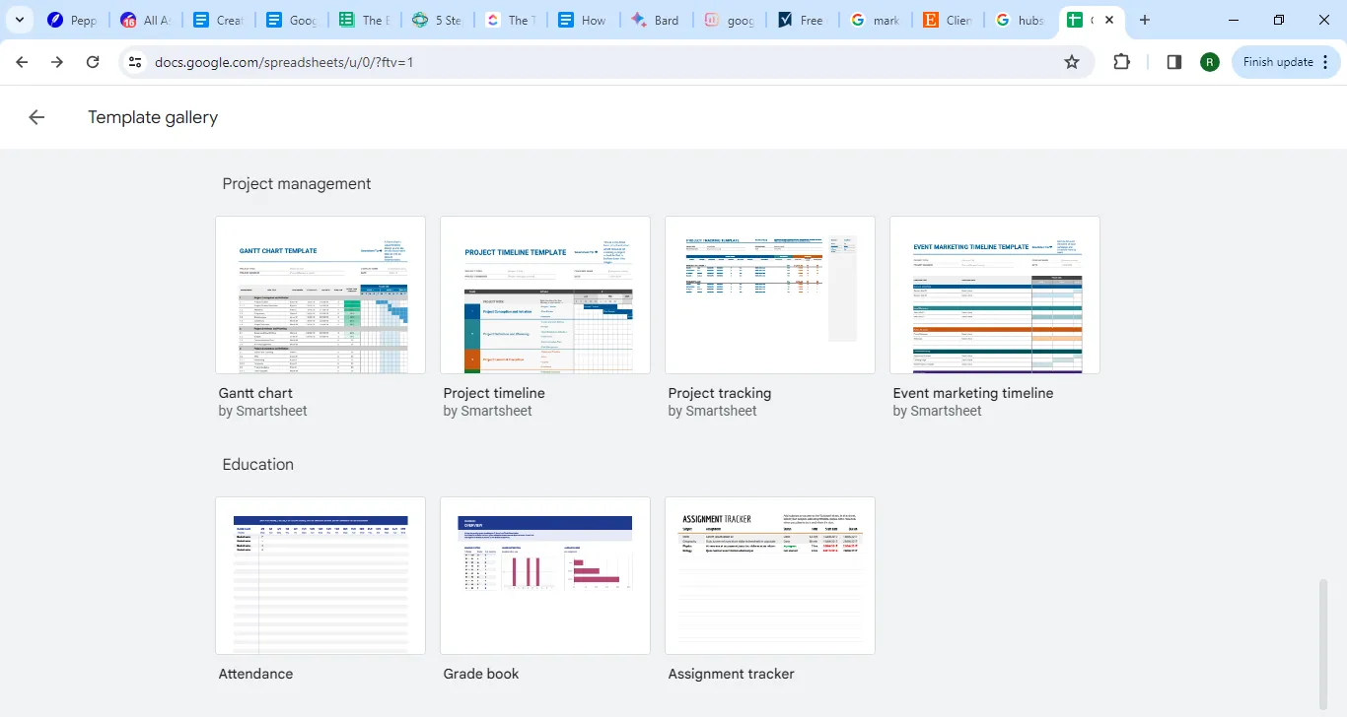Click browser Back navigation arrow
This screenshot has width=1347, height=717.
click(x=22, y=62)
